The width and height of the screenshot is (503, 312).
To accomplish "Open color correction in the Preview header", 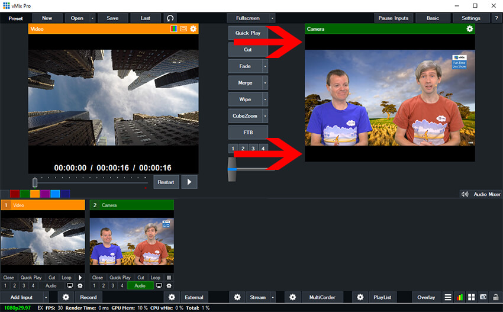I will 173,28.
